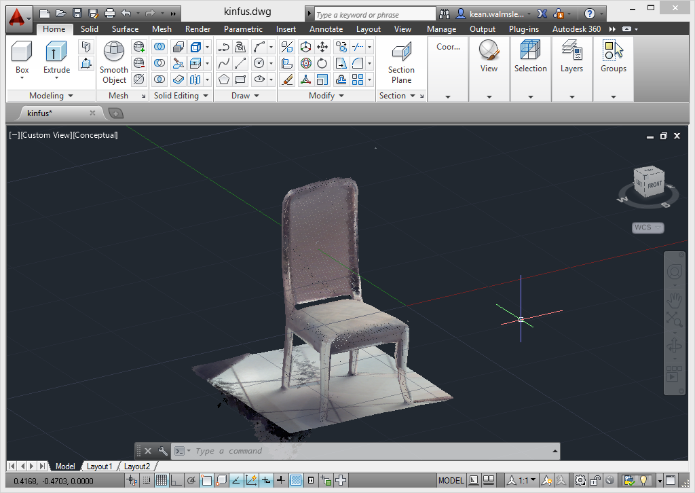Click the Print icon in quick access toolbar

pos(110,13)
